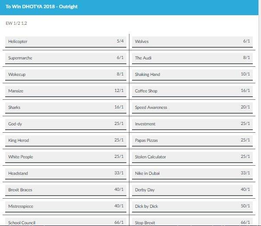
Task: Choose the God-dy selection
Action: 66,124
